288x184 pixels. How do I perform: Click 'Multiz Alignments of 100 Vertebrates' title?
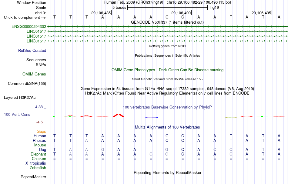coord(167,127)
